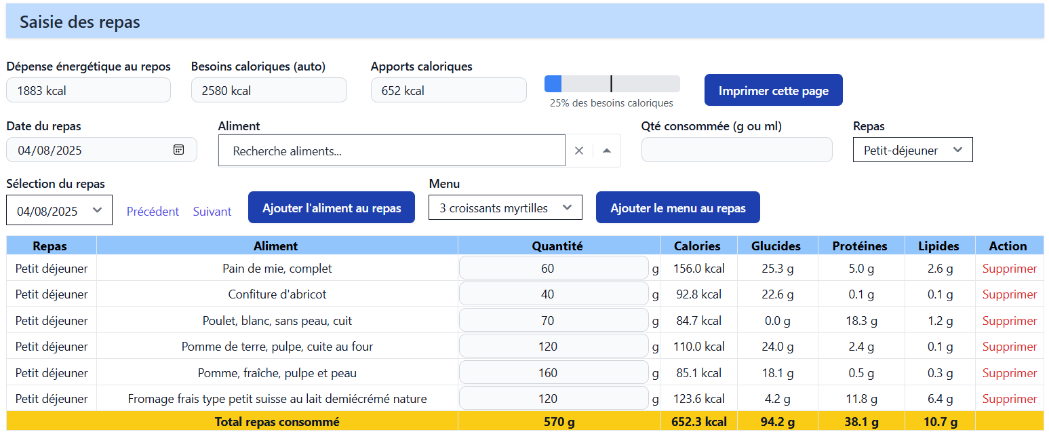1049x445 pixels.
Task: Click the total 652.3 kcal cell
Action: click(x=698, y=421)
